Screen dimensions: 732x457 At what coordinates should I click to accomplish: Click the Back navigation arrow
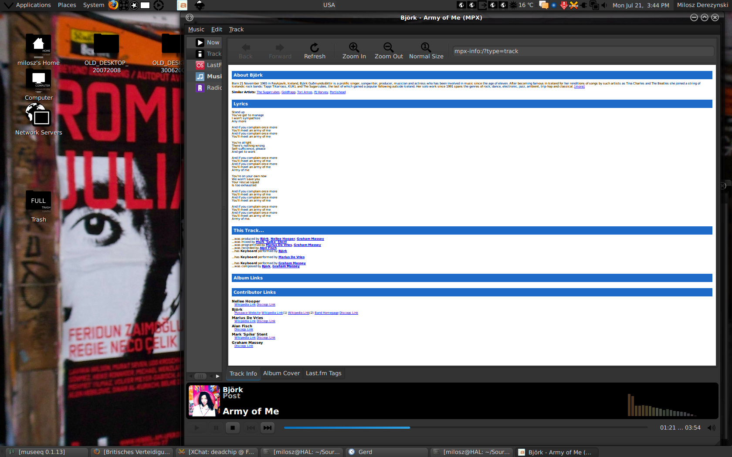pos(246,51)
